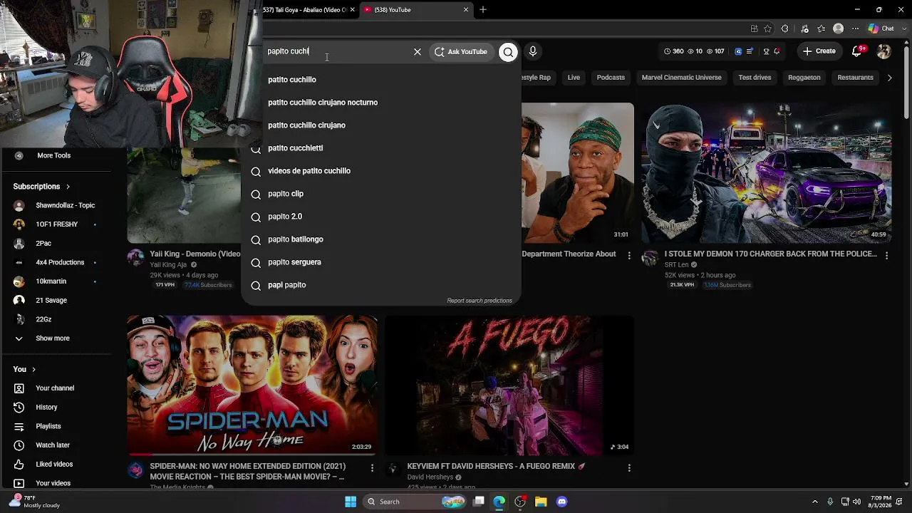Open the Ask YouTube assistant
This screenshot has height=513, width=912.
[461, 51]
